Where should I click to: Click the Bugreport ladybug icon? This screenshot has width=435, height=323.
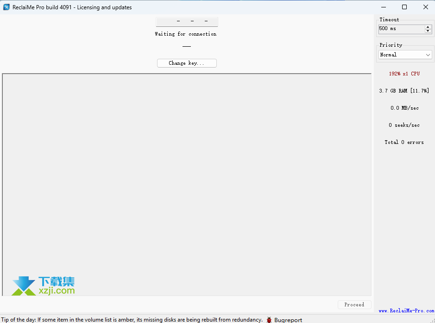point(269,320)
